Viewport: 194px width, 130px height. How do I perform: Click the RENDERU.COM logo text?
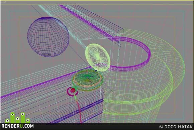[x=17, y=126]
